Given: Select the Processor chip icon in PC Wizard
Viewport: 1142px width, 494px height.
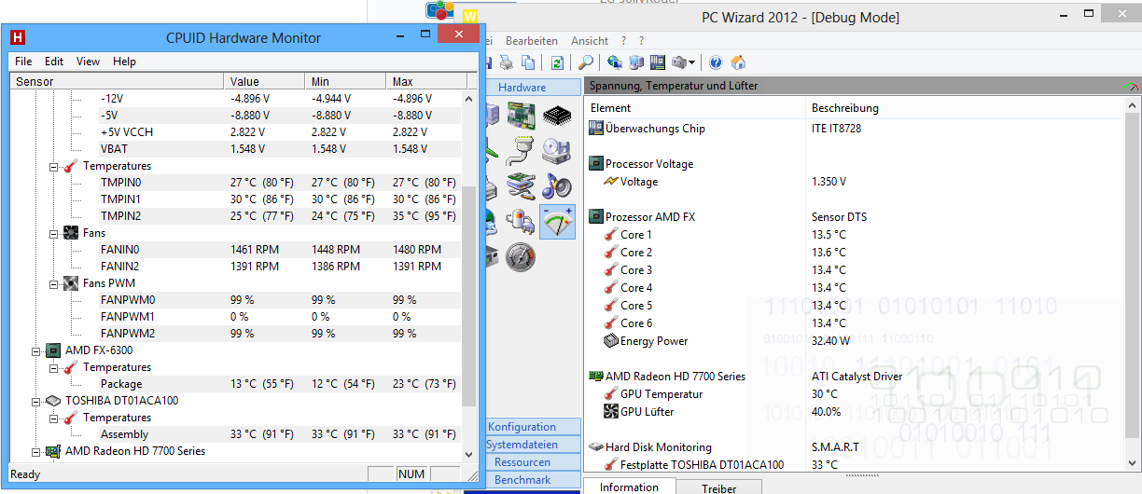Looking at the screenshot, I should pos(557,116).
